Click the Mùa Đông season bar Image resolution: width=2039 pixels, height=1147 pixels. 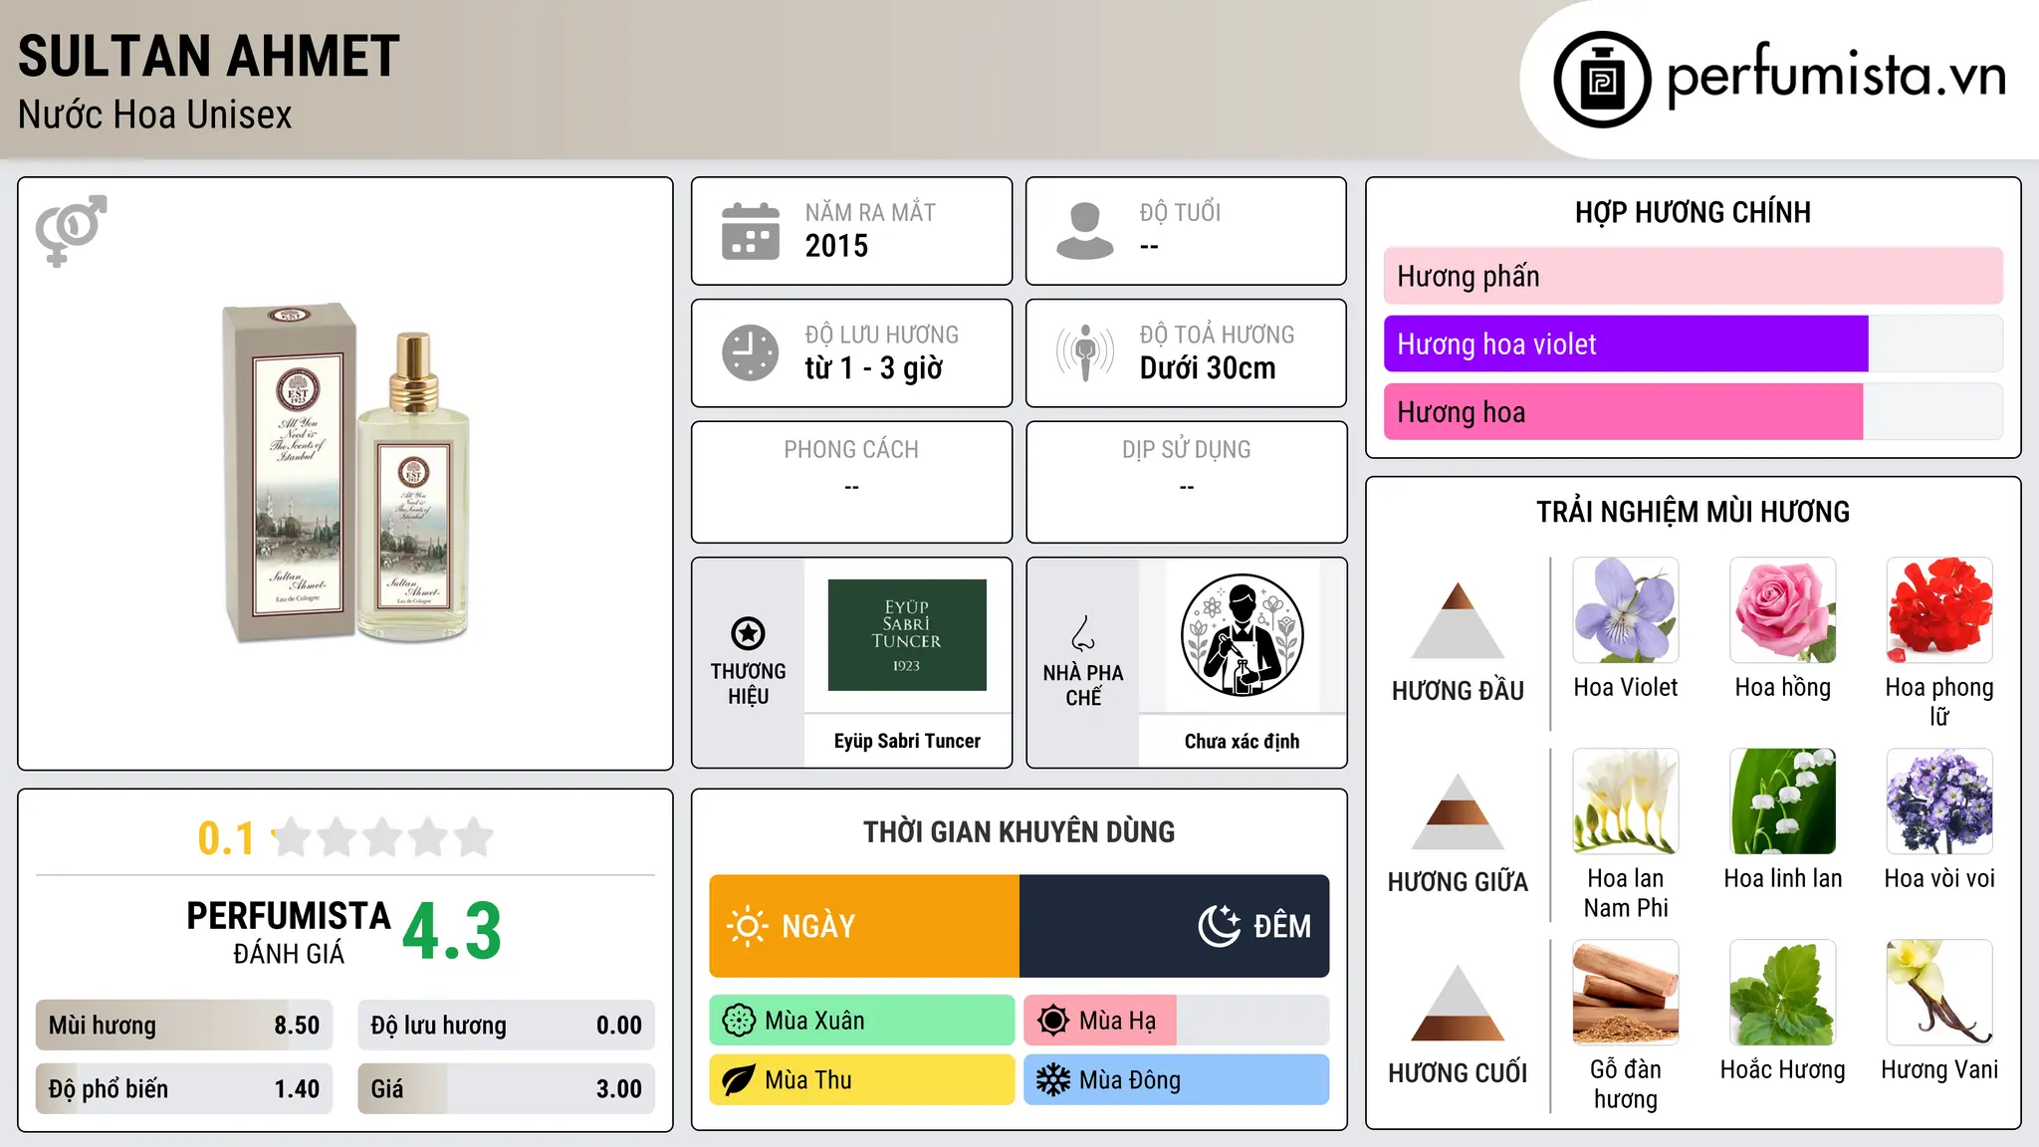[x=1177, y=1080]
